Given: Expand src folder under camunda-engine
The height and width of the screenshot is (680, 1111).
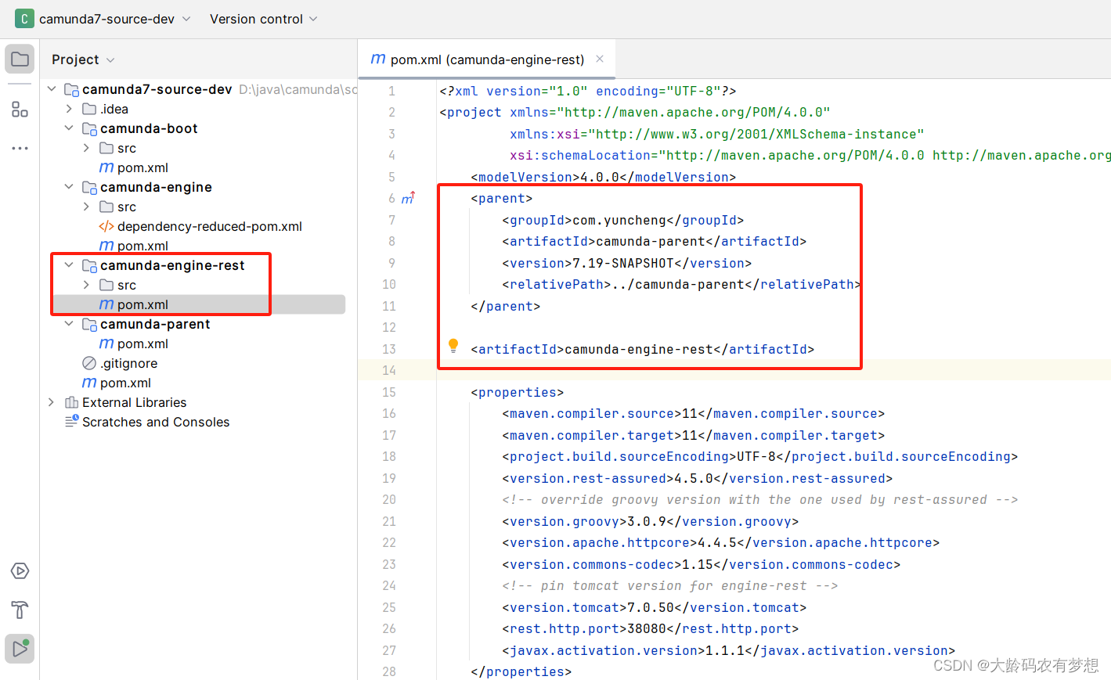Looking at the screenshot, I should tap(86, 207).
